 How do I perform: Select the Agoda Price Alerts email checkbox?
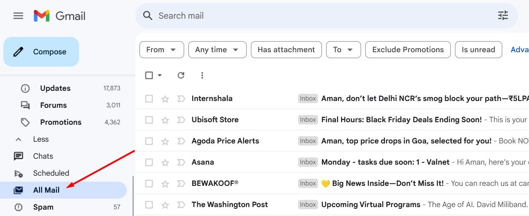pyautogui.click(x=149, y=141)
